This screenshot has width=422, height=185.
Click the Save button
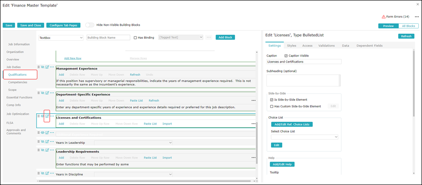click(9, 25)
